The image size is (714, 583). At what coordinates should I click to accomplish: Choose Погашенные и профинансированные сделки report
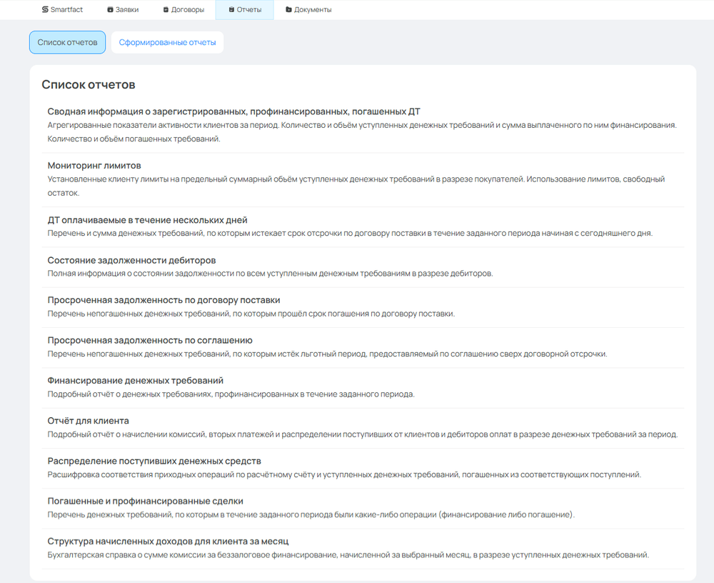[x=145, y=501]
